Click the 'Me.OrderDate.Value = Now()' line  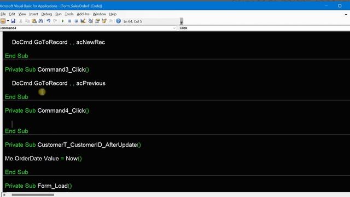click(43, 159)
